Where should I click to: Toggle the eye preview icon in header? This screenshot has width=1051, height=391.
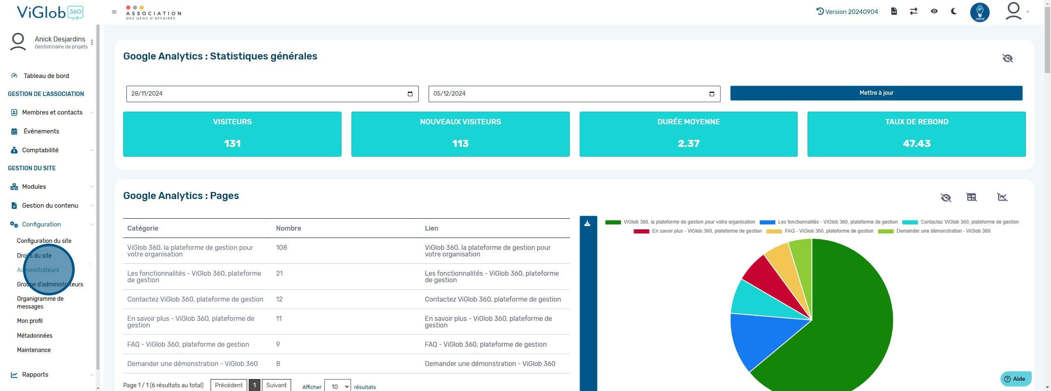point(934,11)
